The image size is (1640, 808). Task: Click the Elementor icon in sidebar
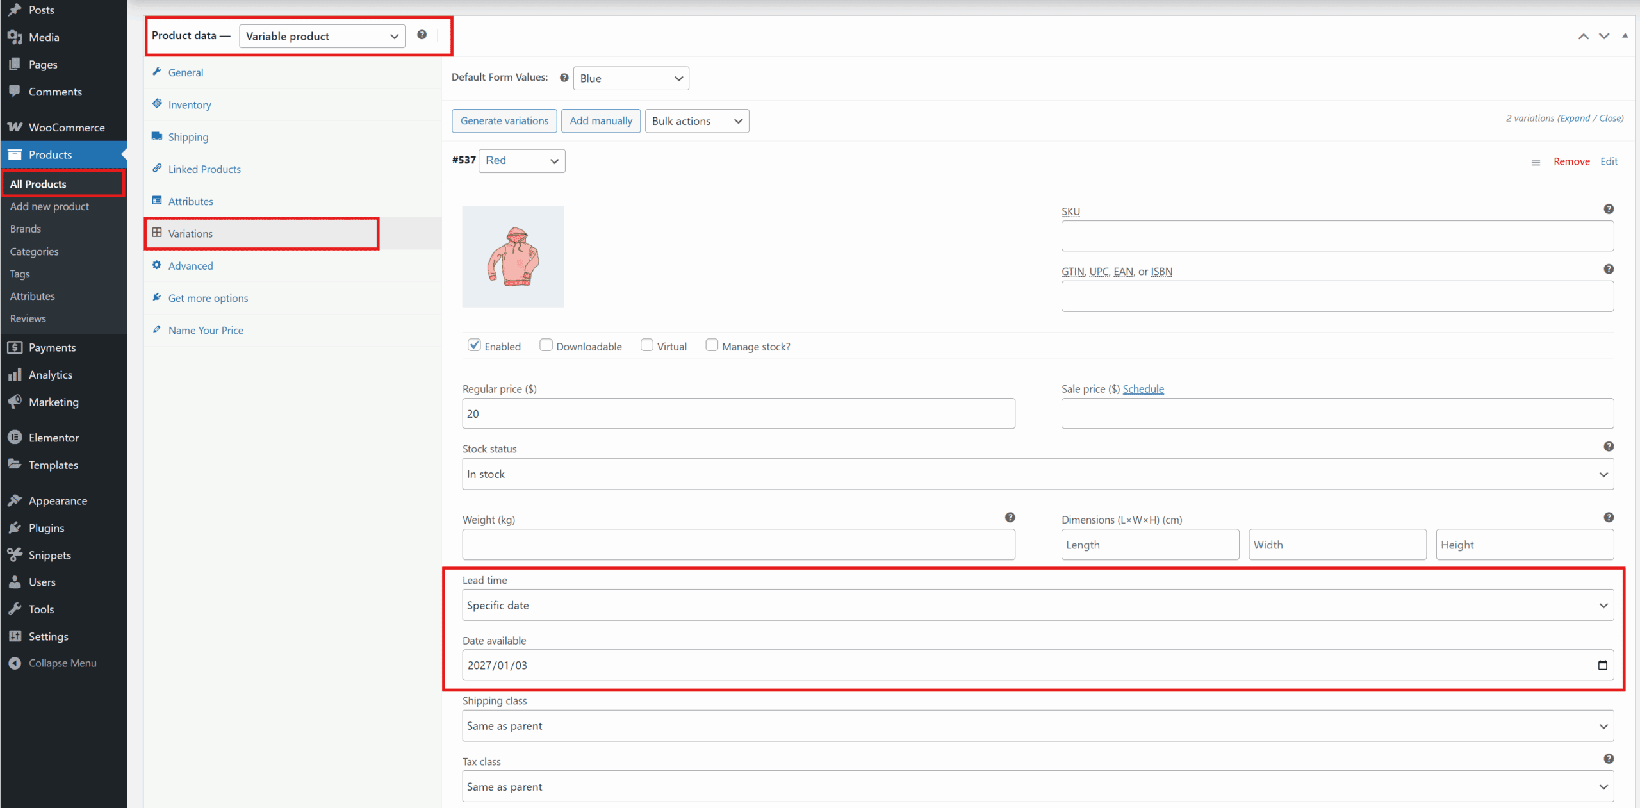(x=15, y=437)
